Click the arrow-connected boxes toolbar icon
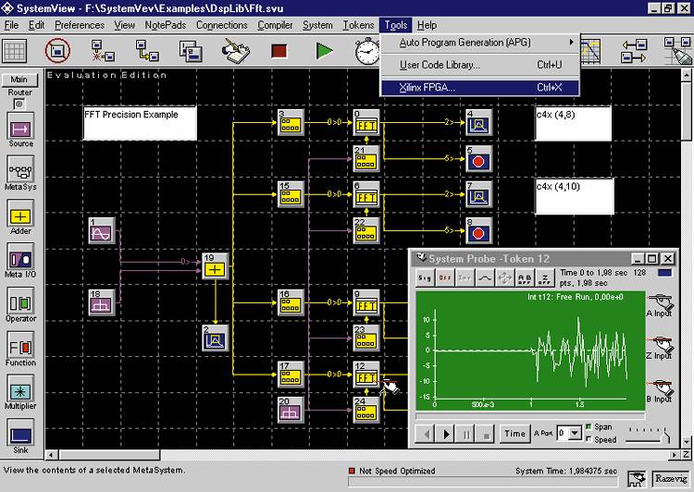Image resolution: width=694 pixels, height=492 pixels. coord(634,51)
